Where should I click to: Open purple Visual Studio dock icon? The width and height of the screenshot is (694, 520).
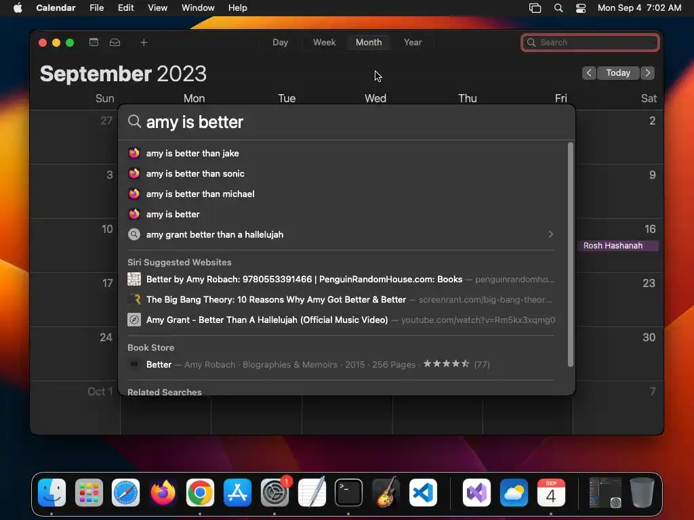[x=476, y=492]
